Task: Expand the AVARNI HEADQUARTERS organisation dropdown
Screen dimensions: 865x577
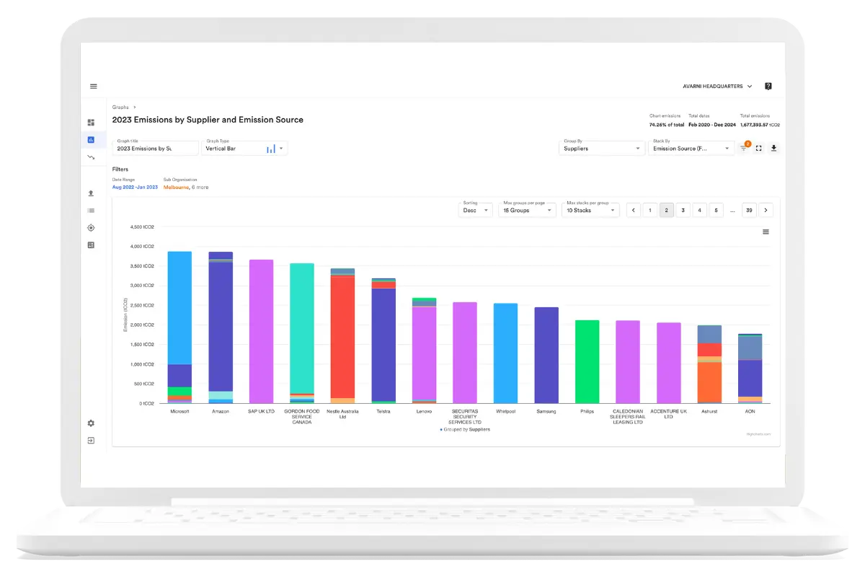Action: (x=718, y=87)
